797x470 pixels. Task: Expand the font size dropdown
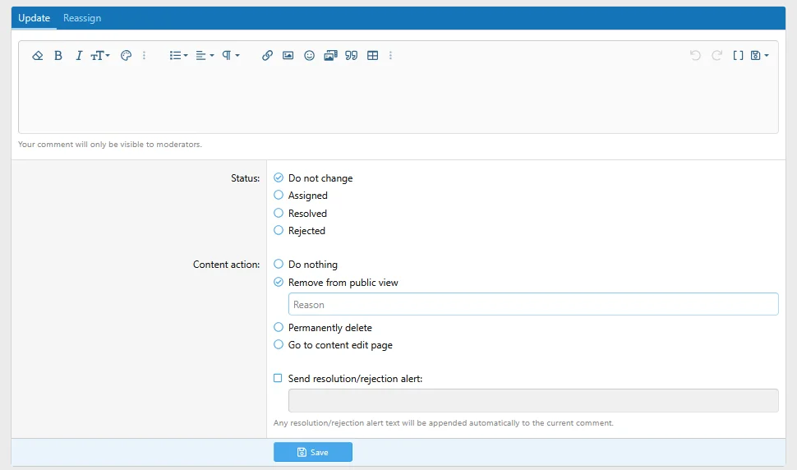(100, 56)
